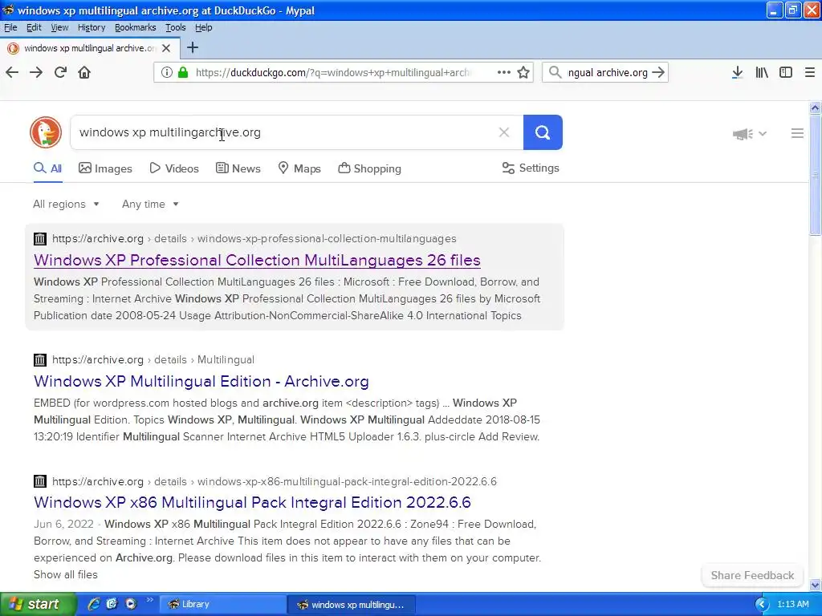
Task: Open a new tab with plus button
Action: point(193,47)
